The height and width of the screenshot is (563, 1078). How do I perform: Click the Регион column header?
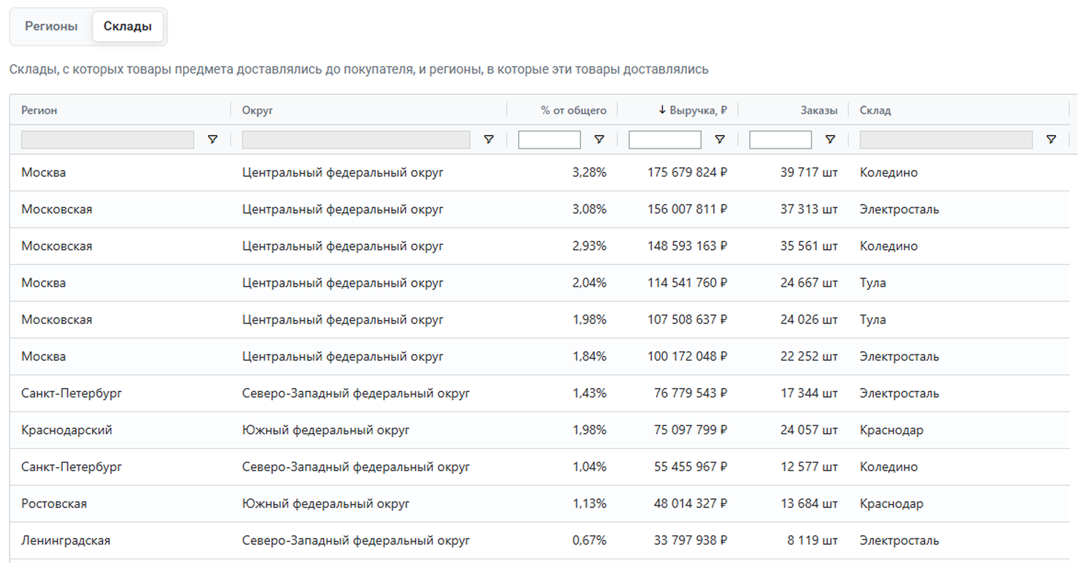(39, 110)
